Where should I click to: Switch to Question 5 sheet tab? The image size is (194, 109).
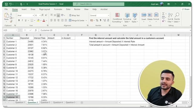pyautogui.click(x=70, y=102)
